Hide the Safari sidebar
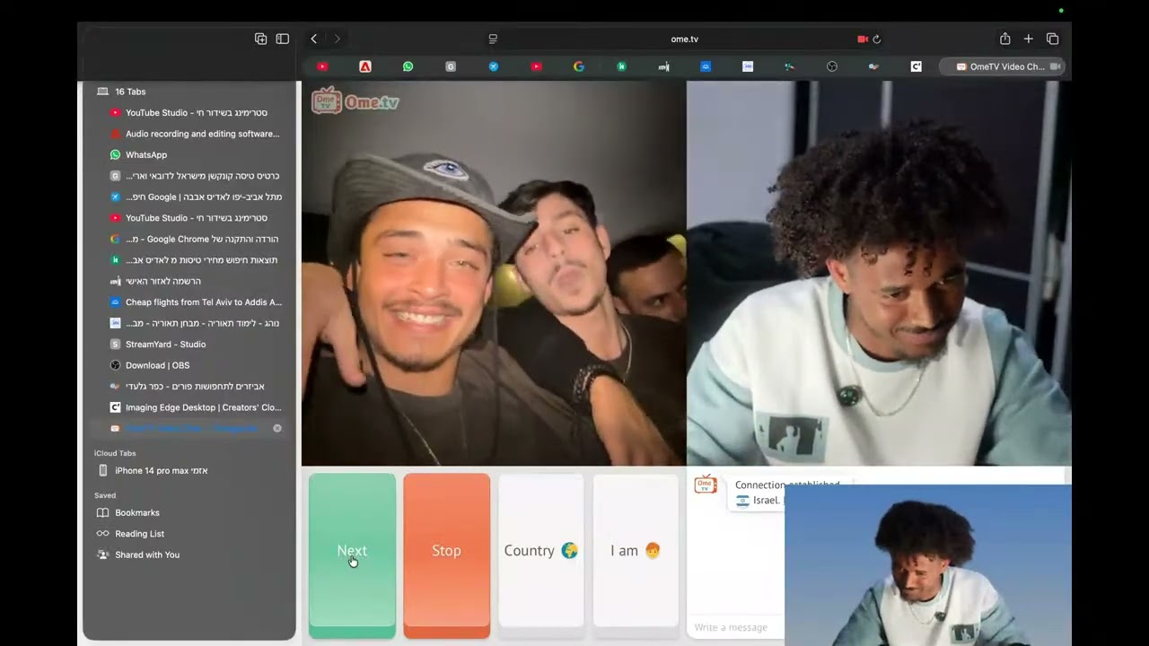Screen dimensions: 1149x646 282,39
